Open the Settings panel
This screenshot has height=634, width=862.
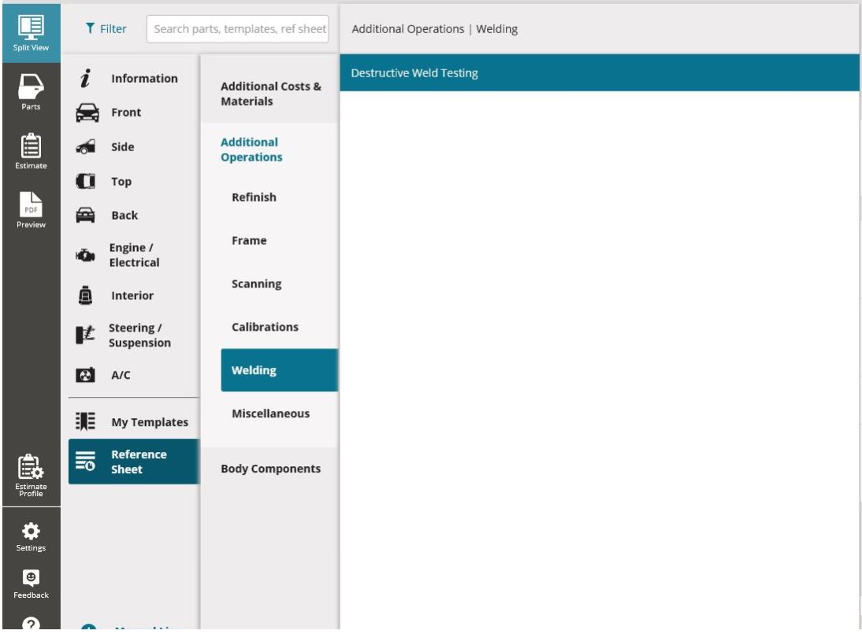30,532
